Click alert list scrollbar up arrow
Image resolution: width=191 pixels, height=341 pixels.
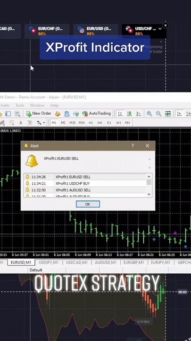(149, 177)
